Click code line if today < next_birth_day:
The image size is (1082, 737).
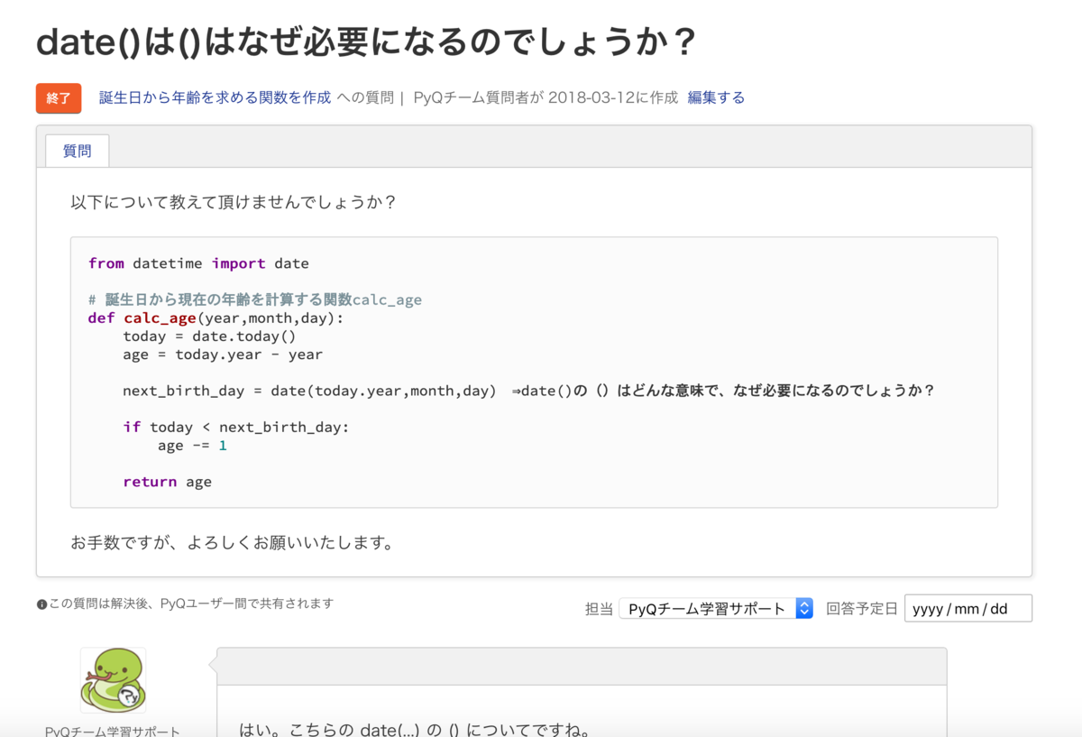[x=235, y=427]
